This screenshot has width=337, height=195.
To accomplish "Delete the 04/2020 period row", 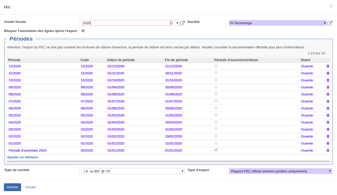I will 328,122.
